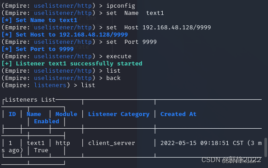Click the 'Listeners List' table title

[x=30, y=99]
